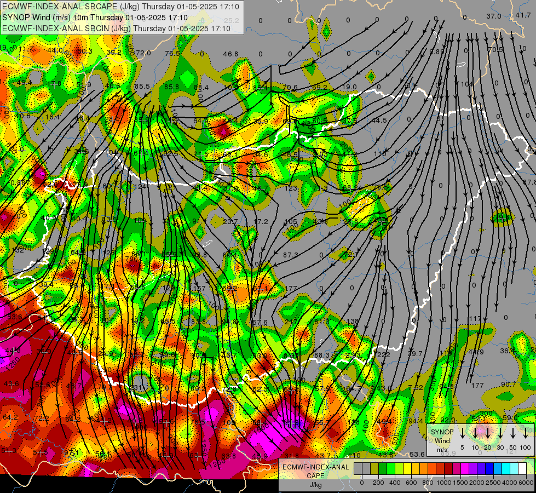Select the dark green CAPE swatch after 200
536x493 pixels.
pyautogui.click(x=383, y=468)
